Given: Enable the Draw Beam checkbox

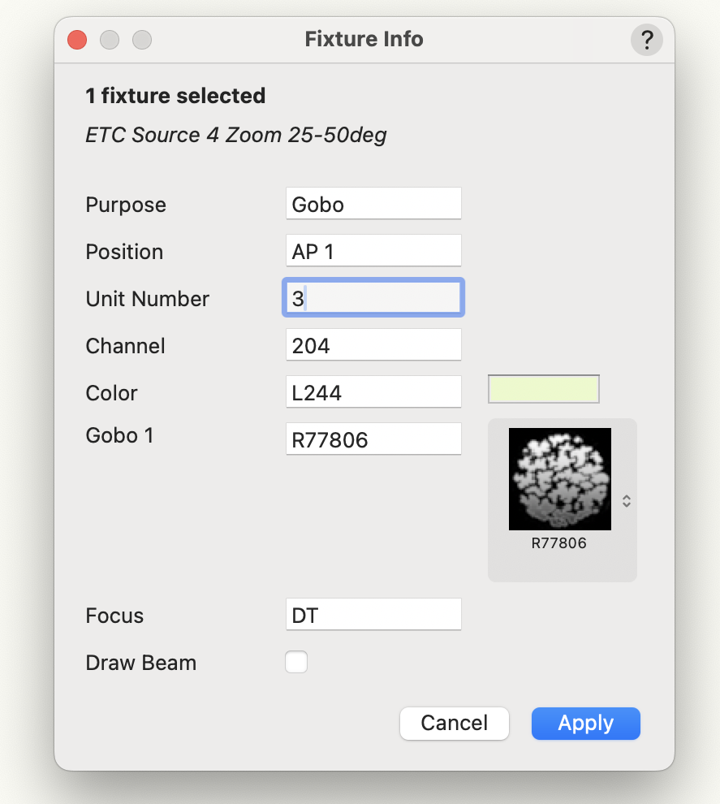Looking at the screenshot, I should pyautogui.click(x=296, y=663).
